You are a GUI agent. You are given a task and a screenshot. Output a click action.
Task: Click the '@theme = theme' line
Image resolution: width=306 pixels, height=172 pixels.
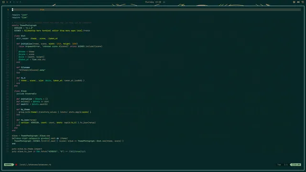[x=27, y=52]
